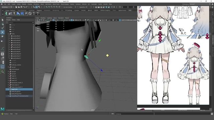Screen dimensions: 214x120
Task: Click the Bookmarks icon in the viewport toolbar
Action: click(x=44, y=20)
